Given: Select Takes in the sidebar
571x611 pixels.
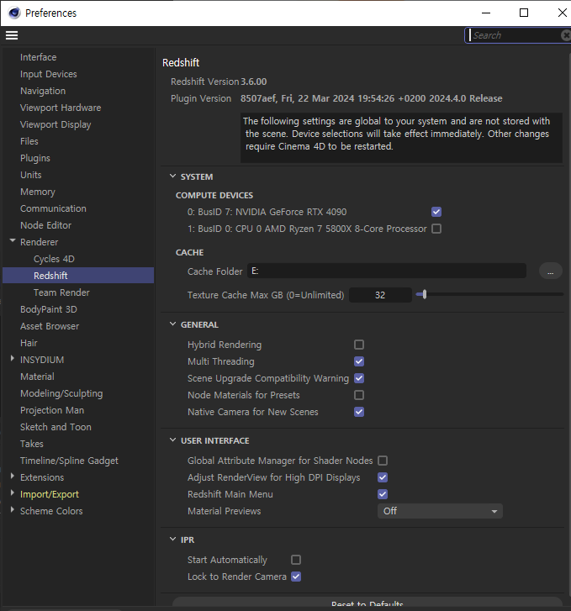Looking at the screenshot, I should click(32, 444).
